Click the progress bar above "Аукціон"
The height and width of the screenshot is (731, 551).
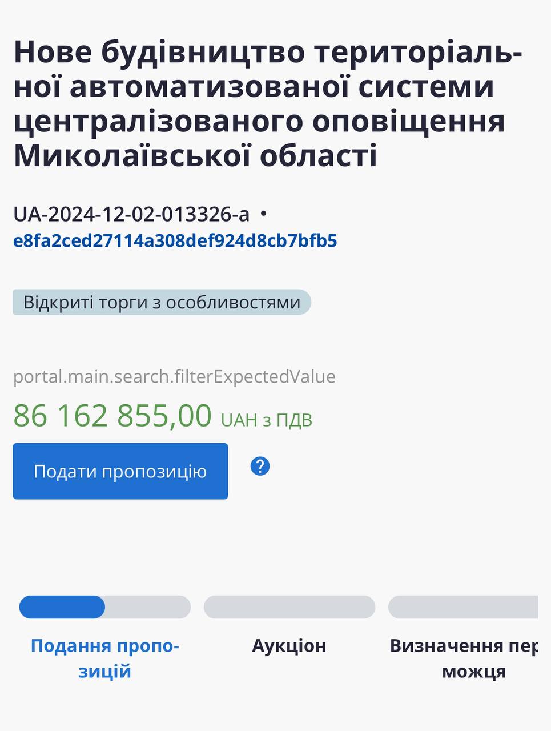tap(289, 607)
